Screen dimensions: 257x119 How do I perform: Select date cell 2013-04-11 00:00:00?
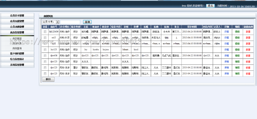click(x=192, y=38)
